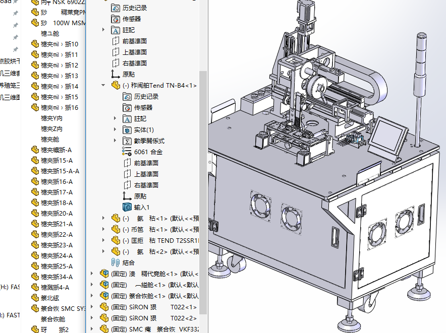Expand the top-level 註記 node
The image size is (446, 333).
103,30
